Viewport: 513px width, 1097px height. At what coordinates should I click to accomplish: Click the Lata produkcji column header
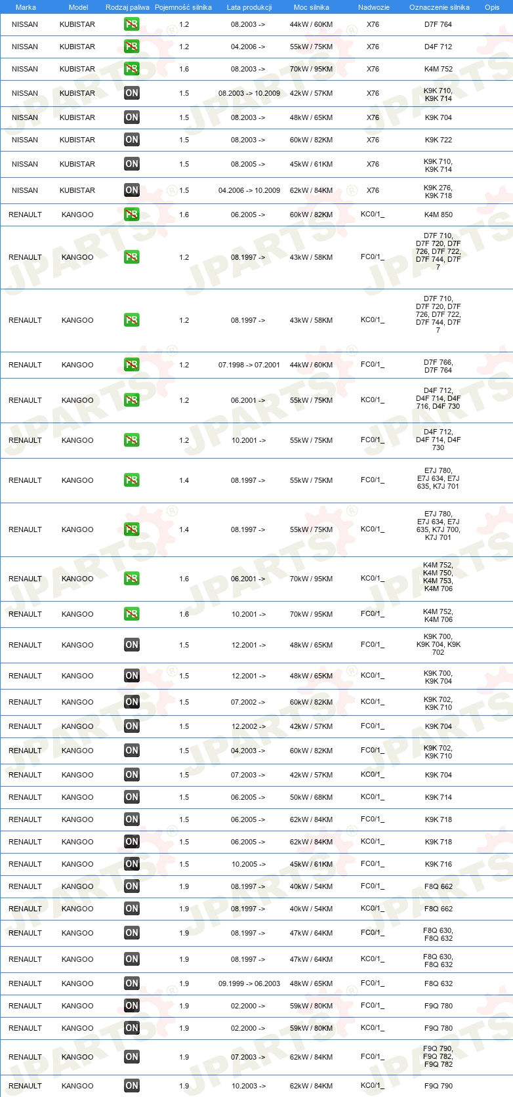click(249, 7)
